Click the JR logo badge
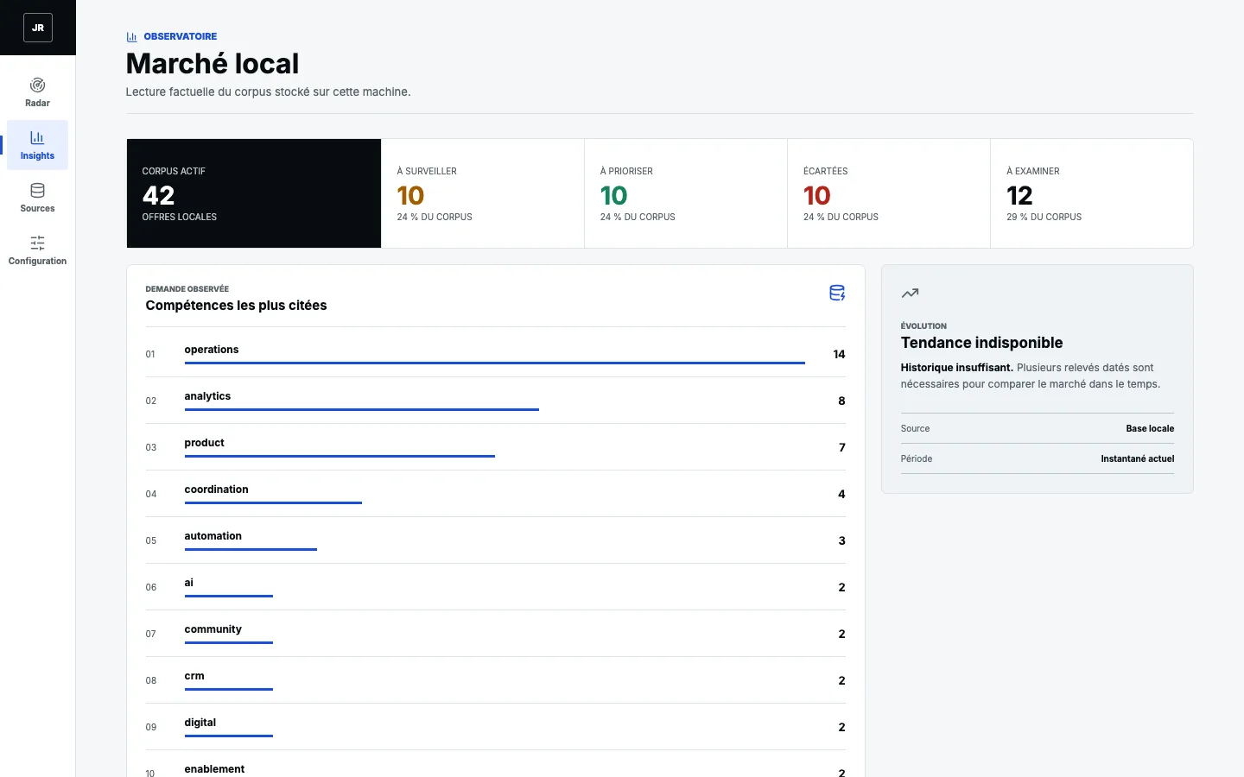The image size is (1244, 777). tap(38, 28)
